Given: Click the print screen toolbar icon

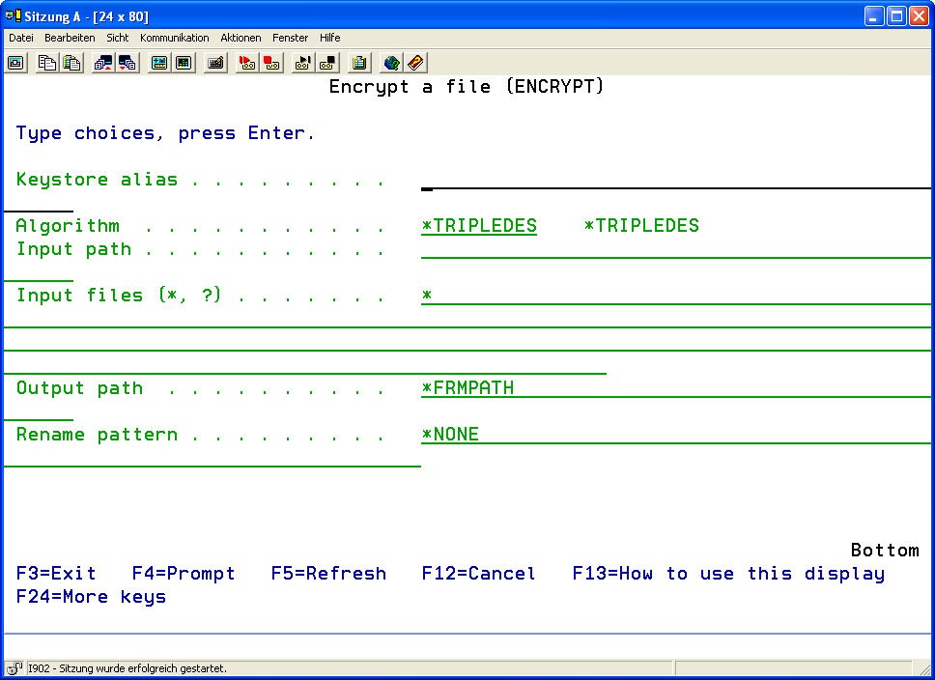Looking at the screenshot, I should [x=15, y=63].
